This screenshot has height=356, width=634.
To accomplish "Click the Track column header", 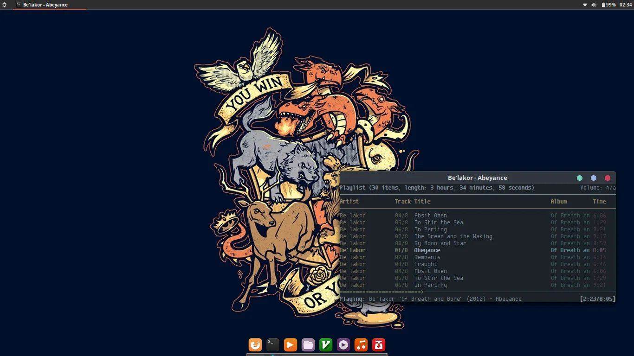I will coord(403,202).
